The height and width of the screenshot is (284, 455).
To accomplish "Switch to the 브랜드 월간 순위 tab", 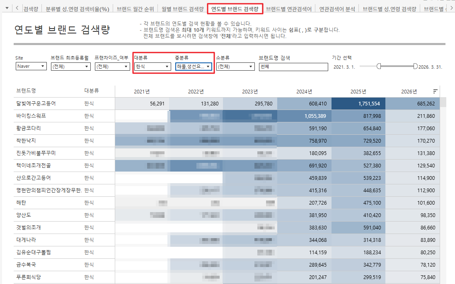I will pyautogui.click(x=135, y=9).
